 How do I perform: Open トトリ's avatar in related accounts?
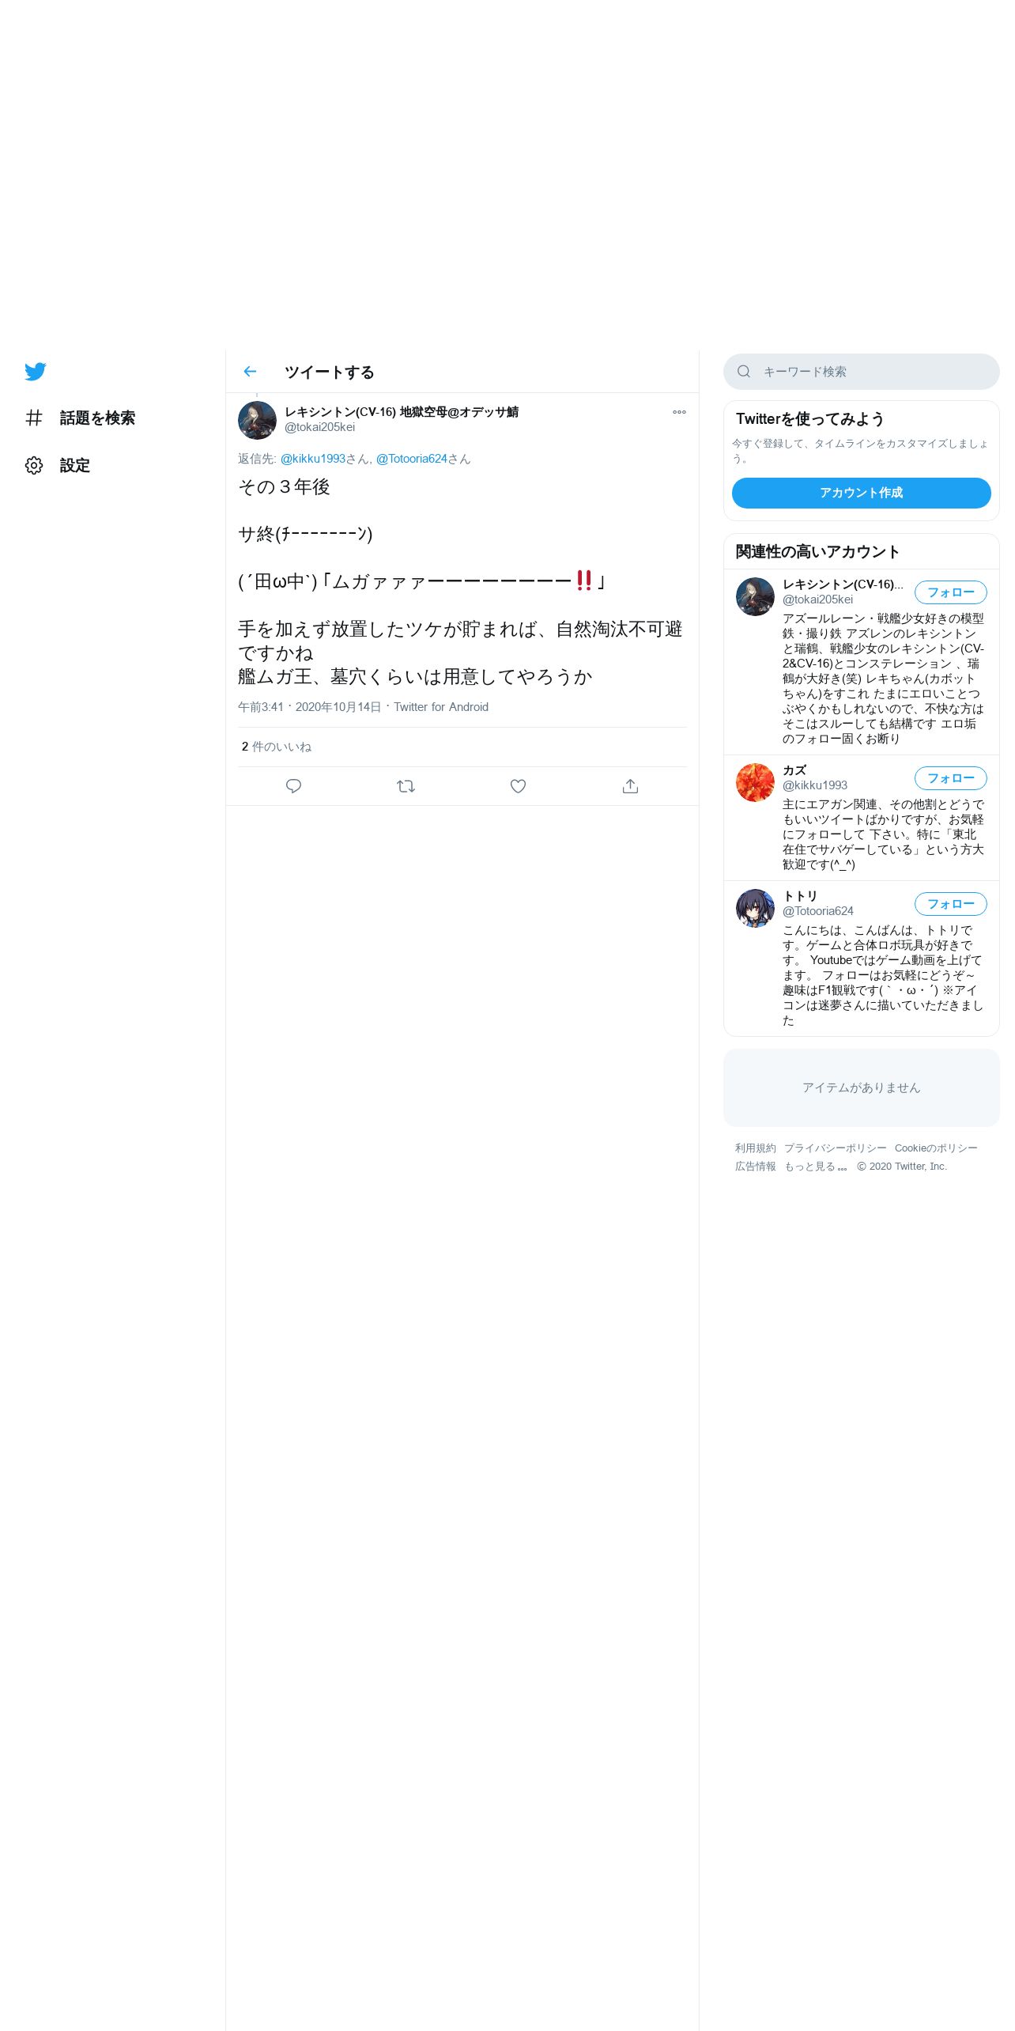pyautogui.click(x=755, y=908)
